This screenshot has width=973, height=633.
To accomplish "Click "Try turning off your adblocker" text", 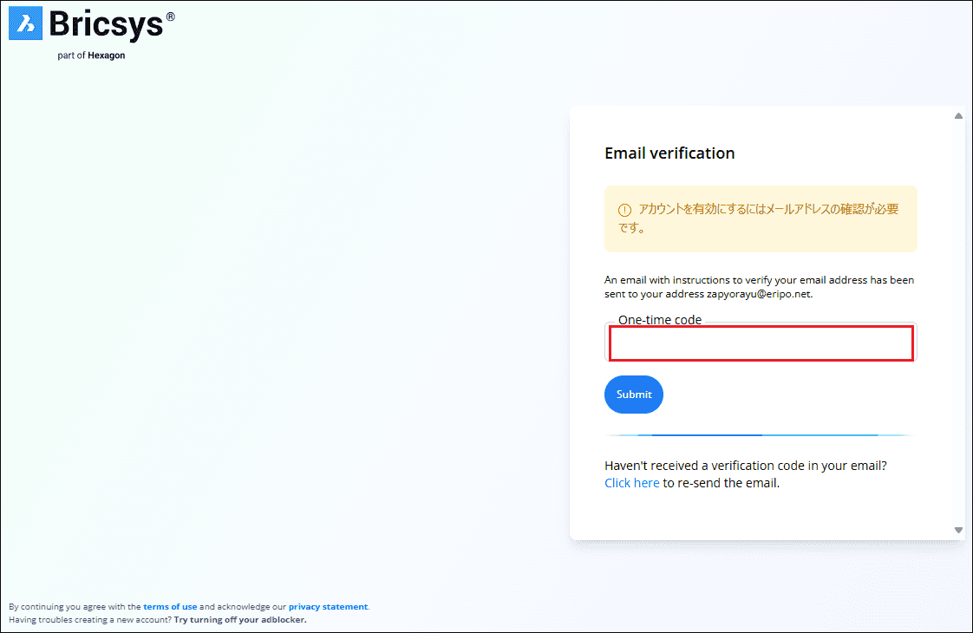I will (x=240, y=620).
